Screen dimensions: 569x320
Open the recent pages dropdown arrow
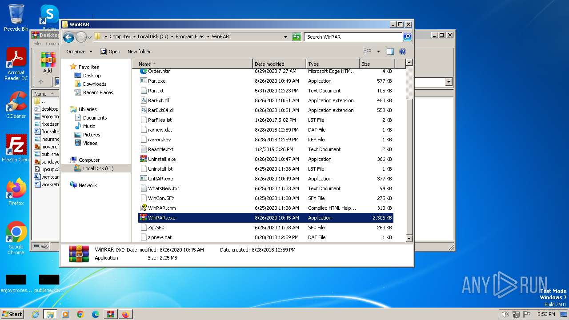coord(89,37)
